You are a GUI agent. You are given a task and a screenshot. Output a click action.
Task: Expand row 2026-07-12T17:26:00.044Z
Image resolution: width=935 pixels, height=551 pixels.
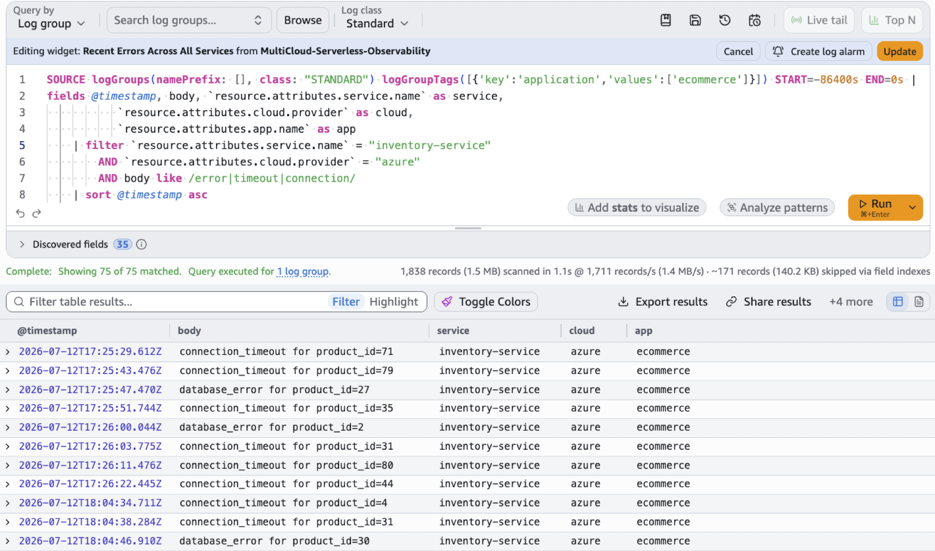[x=8, y=428]
